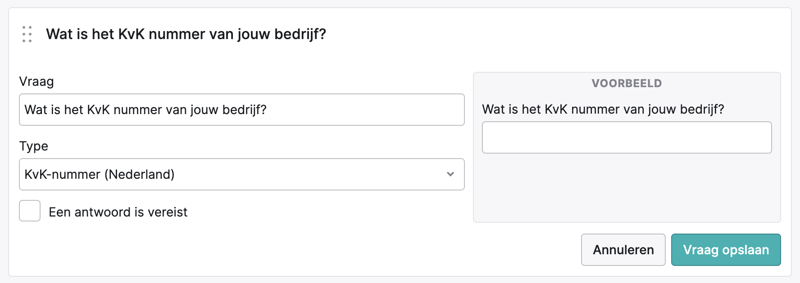Focus the Vraag text input field

tap(241, 110)
